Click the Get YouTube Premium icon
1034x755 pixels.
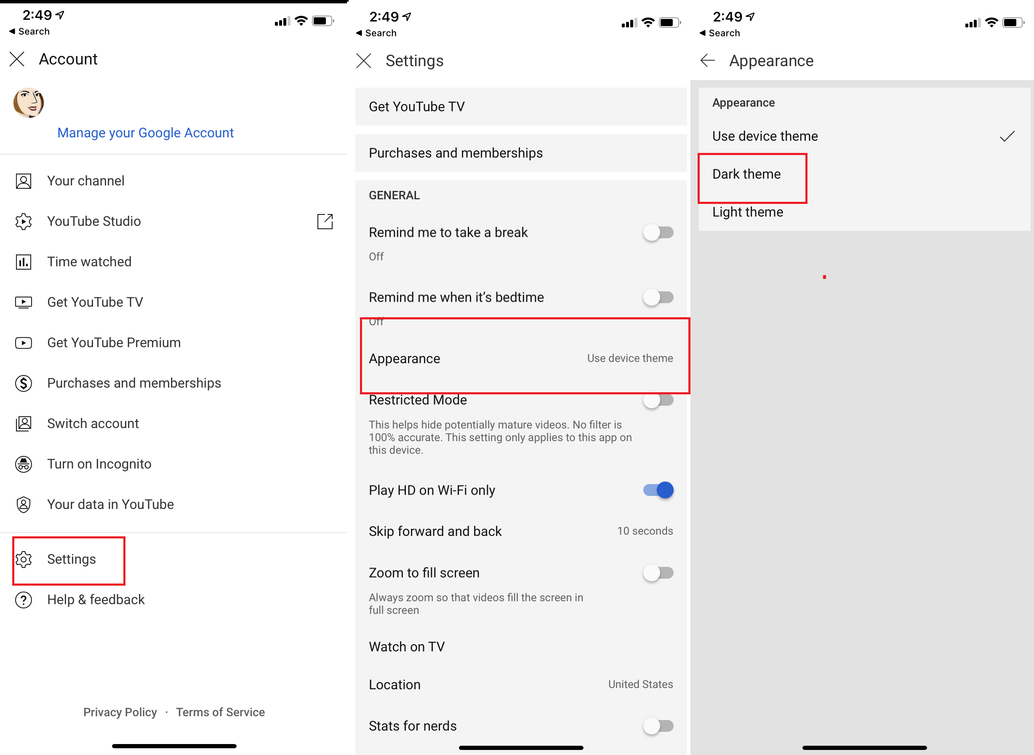pyautogui.click(x=23, y=342)
